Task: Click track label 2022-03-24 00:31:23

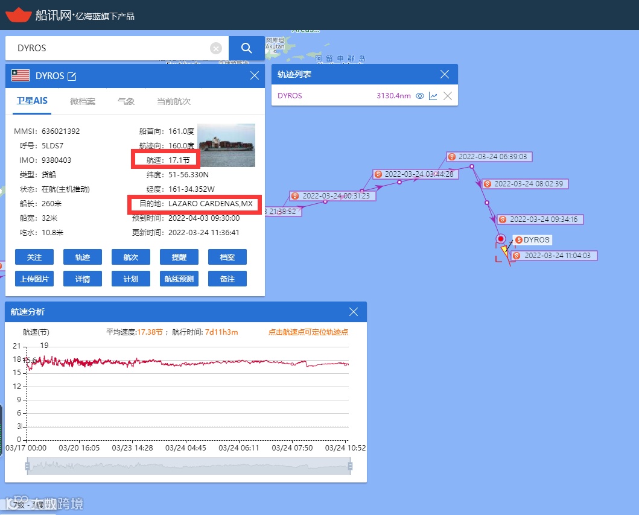Action: (332, 195)
